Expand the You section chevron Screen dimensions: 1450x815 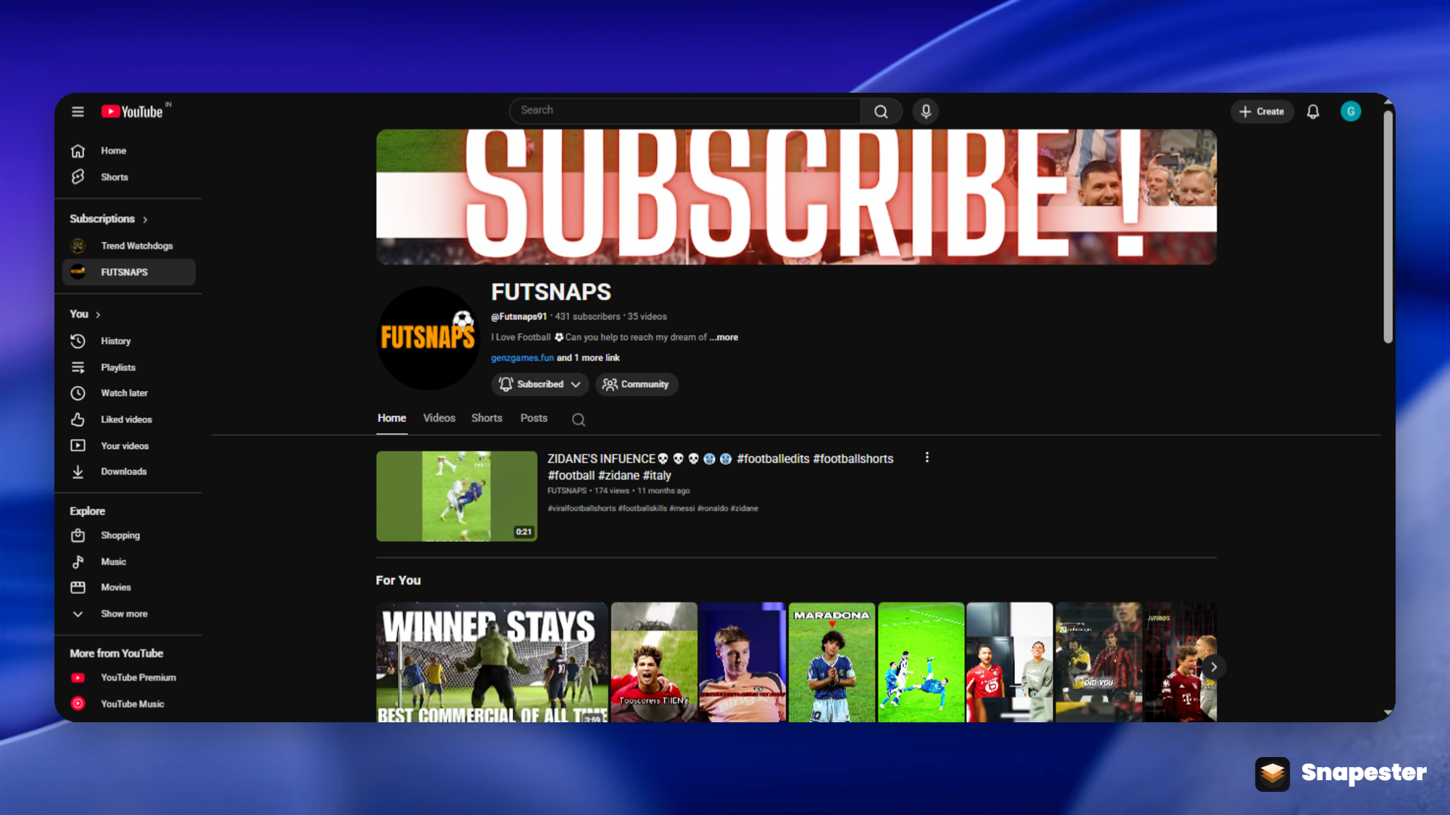[x=99, y=314]
